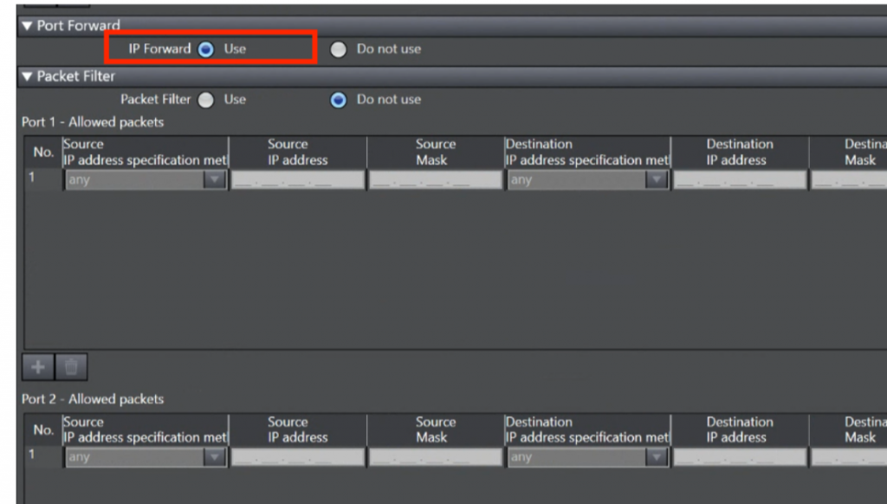Image resolution: width=887 pixels, height=504 pixels.
Task: Click the Port 1 Source Mask field
Action: tap(435, 180)
